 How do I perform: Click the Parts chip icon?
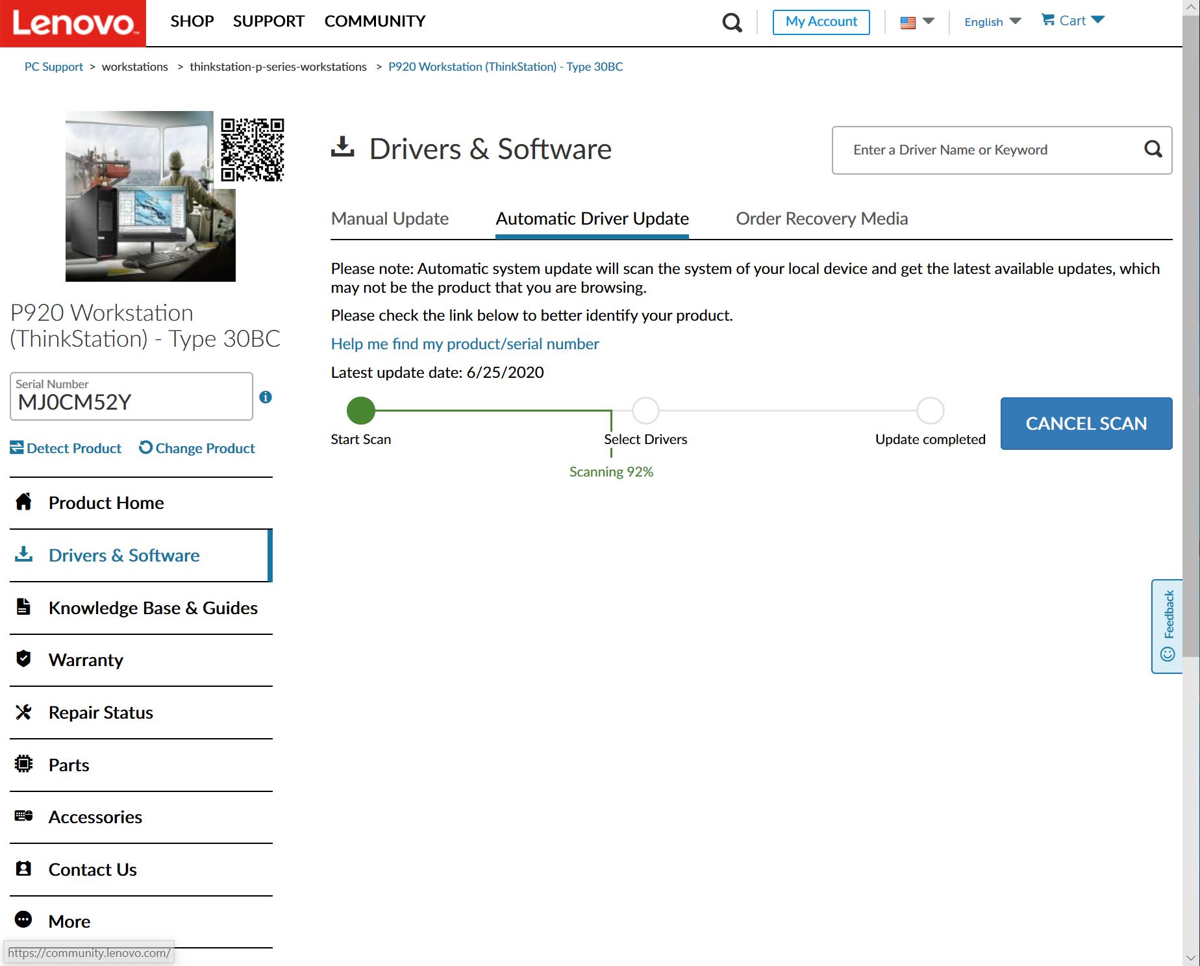click(24, 764)
